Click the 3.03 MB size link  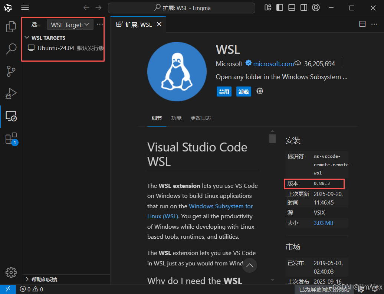323,223
